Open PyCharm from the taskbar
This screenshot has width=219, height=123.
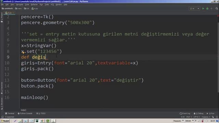coord(37,121)
